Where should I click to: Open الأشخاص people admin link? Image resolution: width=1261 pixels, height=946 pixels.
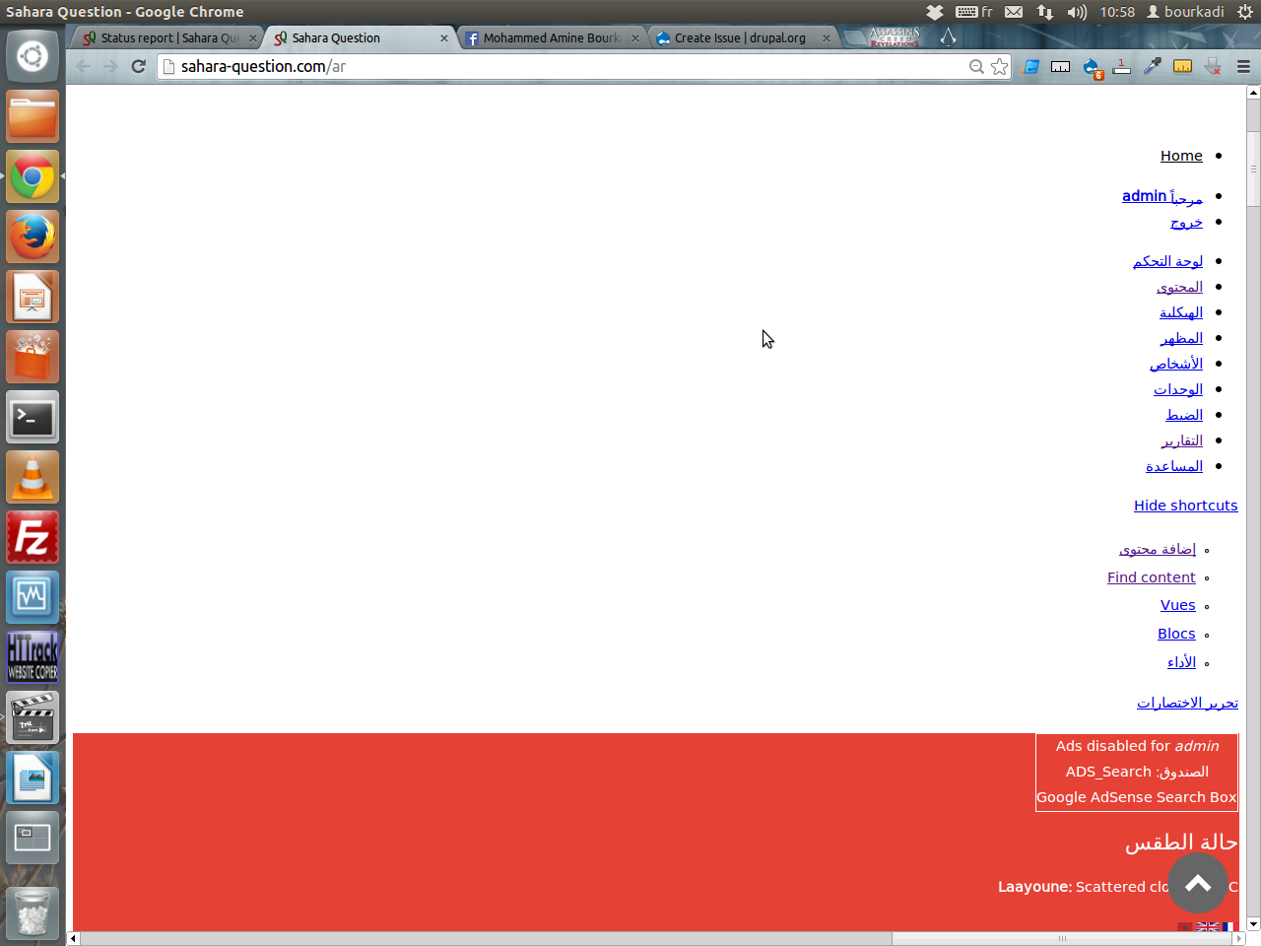click(x=1176, y=364)
